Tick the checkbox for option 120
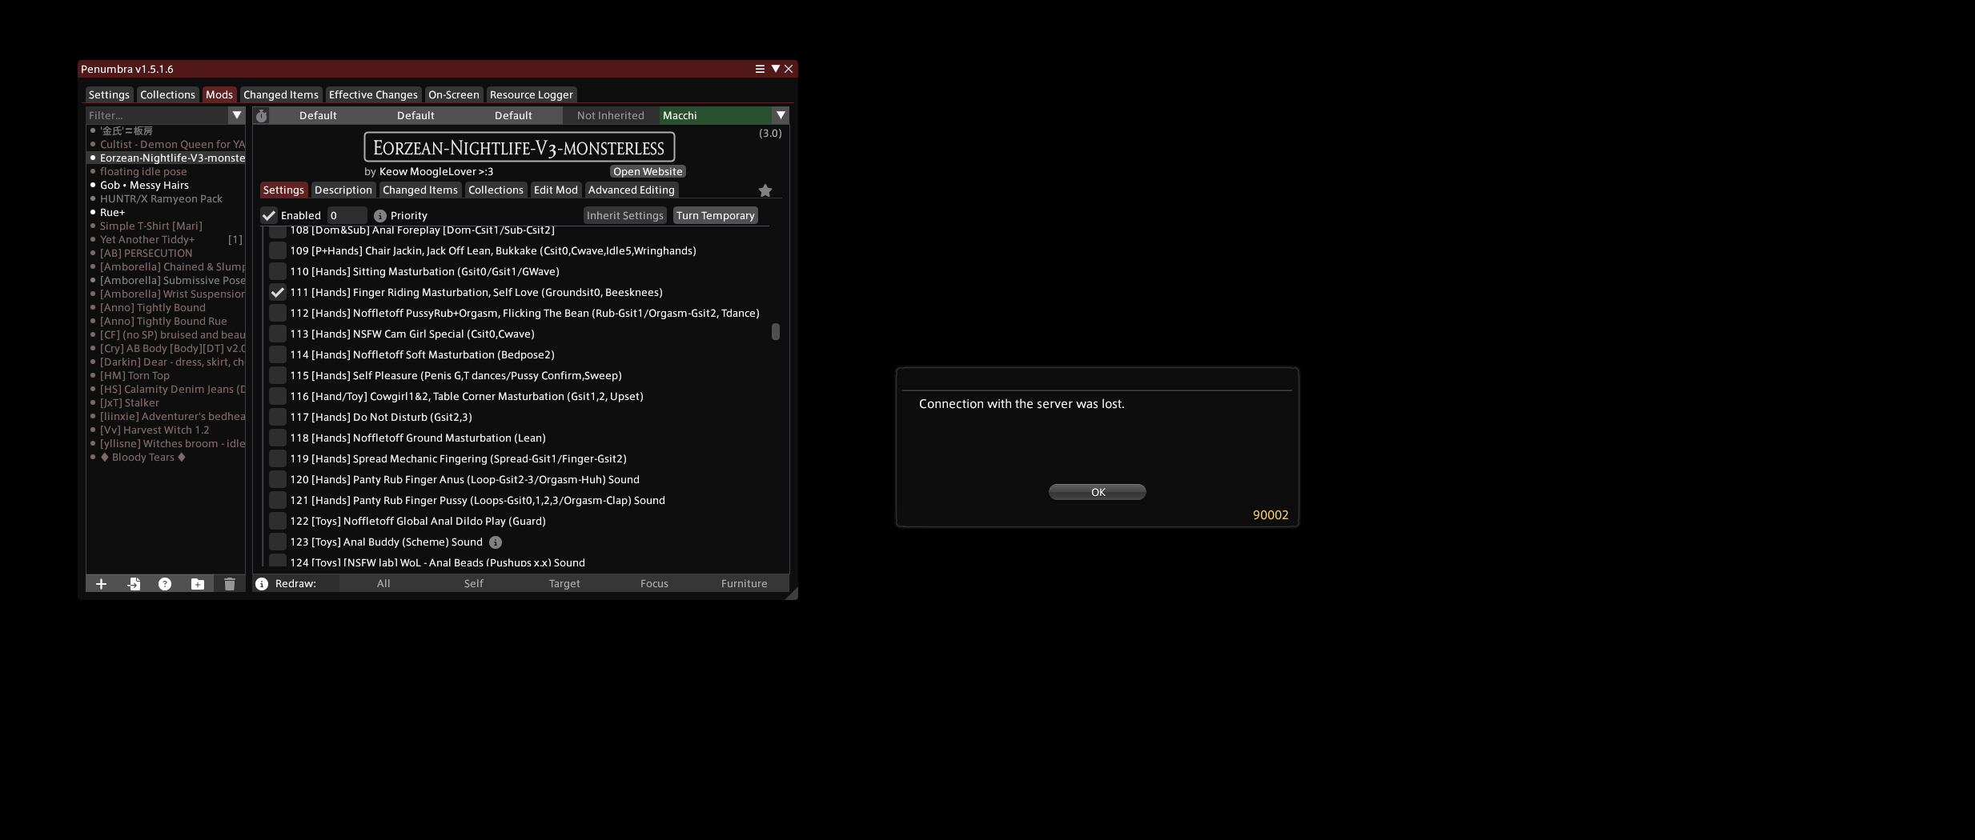The height and width of the screenshot is (840, 1975). click(x=278, y=480)
